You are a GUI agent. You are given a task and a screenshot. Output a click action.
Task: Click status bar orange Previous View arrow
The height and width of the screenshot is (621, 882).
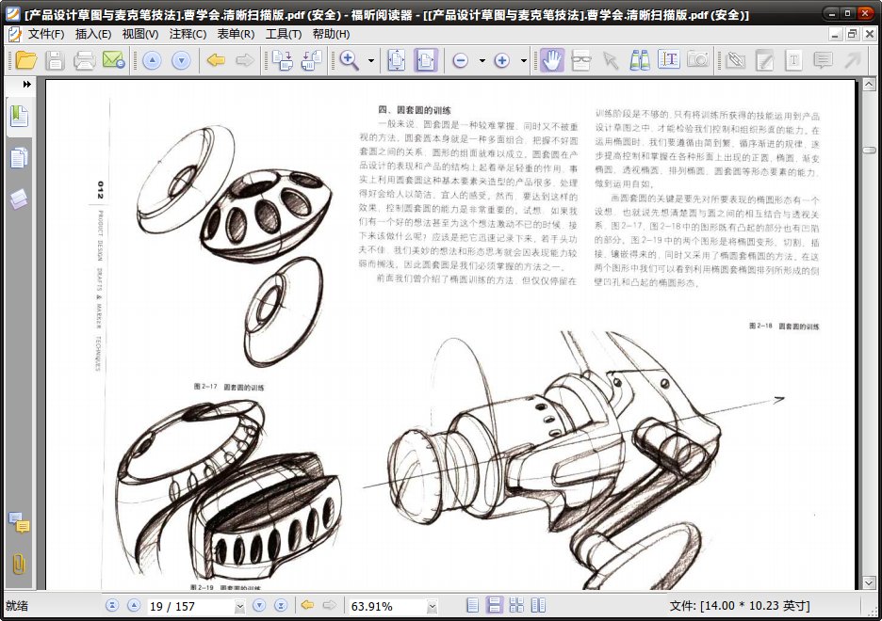pyautogui.click(x=307, y=605)
